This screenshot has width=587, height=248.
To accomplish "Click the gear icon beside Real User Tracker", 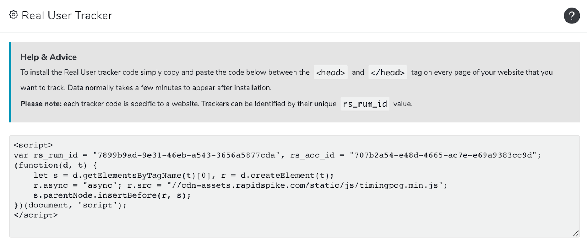I will (x=14, y=15).
